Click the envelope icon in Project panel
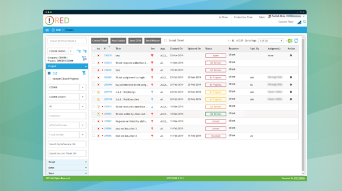 tap(55, 73)
